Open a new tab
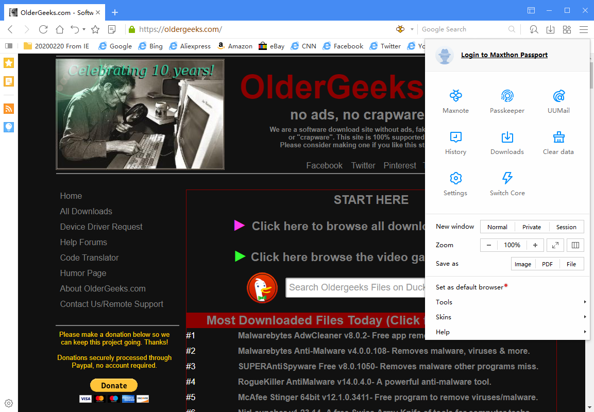The height and width of the screenshot is (412, 594). [115, 12]
